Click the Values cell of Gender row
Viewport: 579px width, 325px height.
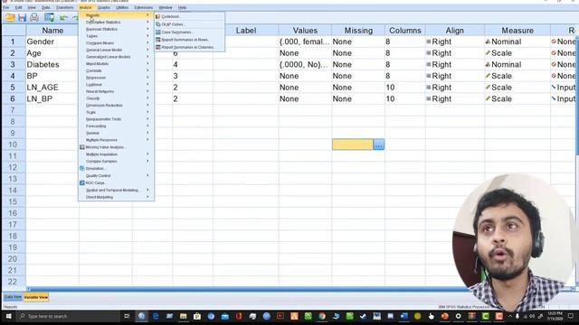click(305, 42)
